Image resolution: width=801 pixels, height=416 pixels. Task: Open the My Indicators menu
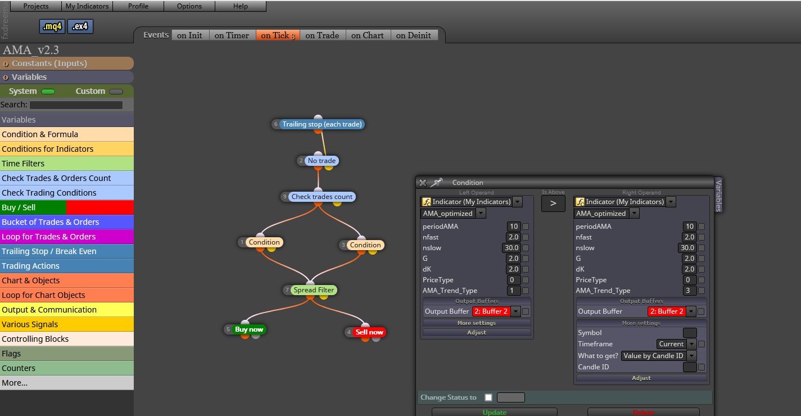(x=87, y=6)
